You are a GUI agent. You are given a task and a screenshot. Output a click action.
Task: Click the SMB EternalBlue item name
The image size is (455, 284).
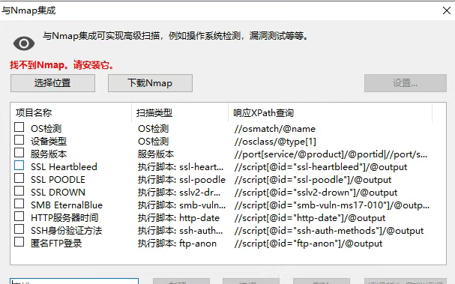coord(67,205)
